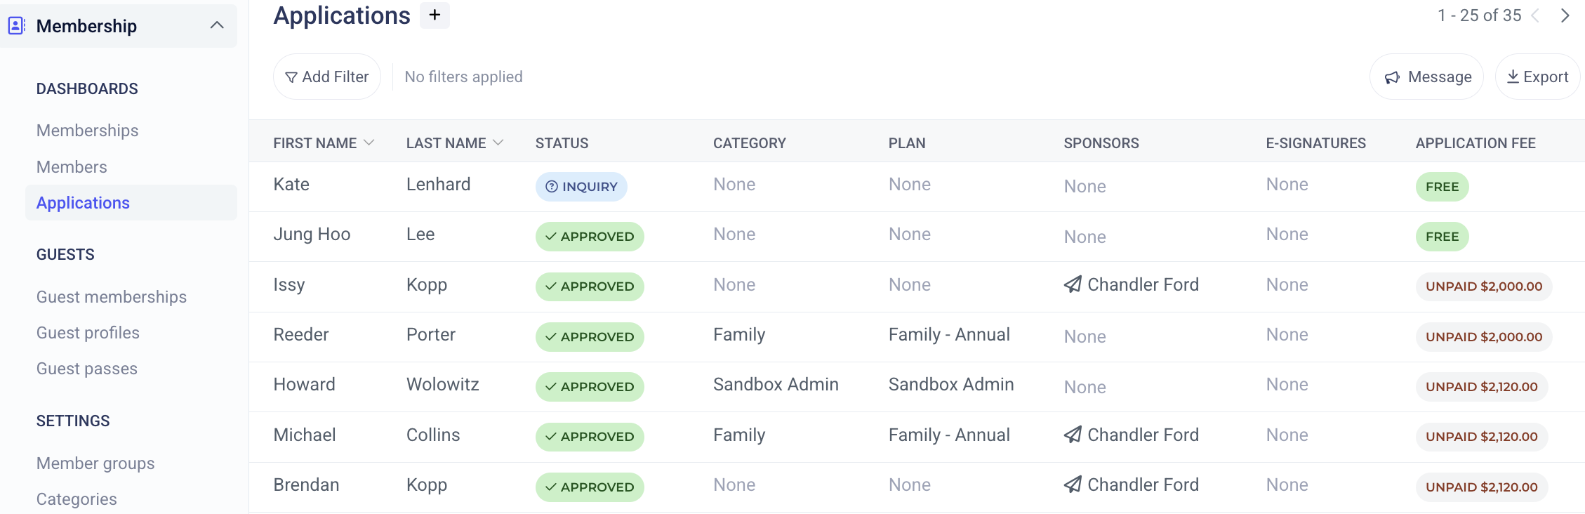
Task: Open the Add Filter menu
Action: tap(327, 77)
